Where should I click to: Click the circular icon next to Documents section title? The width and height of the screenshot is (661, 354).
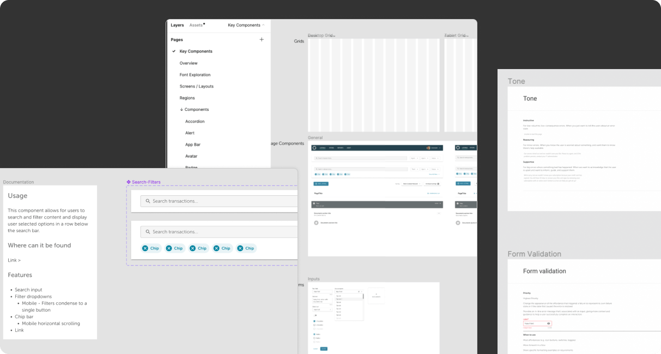(x=315, y=222)
